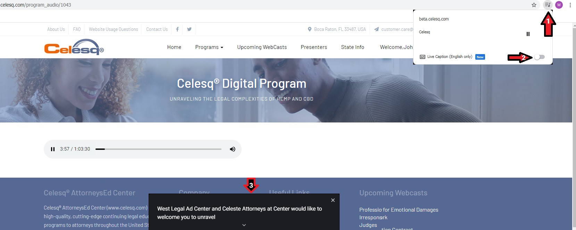Pause playback in the media control popup
The height and width of the screenshot is (230, 576).
[528, 34]
